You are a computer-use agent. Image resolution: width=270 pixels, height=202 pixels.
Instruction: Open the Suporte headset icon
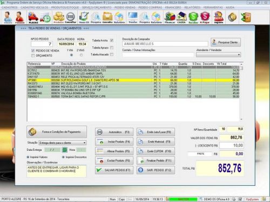[x=219, y=17]
